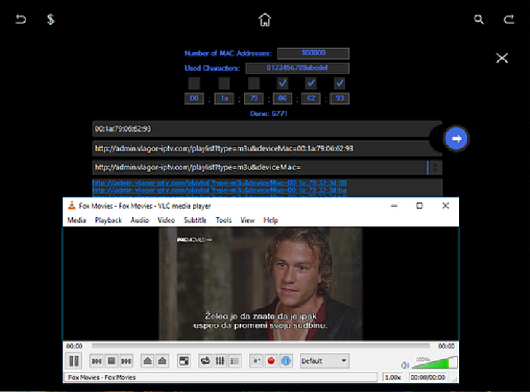
Task: Toggle VLC loop mode button
Action: point(205,361)
